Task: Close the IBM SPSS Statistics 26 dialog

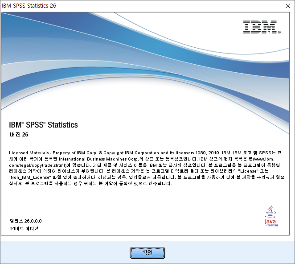Action: pos(288,6)
